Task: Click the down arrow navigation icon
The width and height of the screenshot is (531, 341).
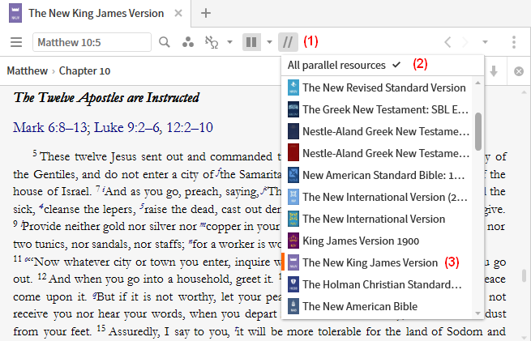Action: click(x=494, y=71)
